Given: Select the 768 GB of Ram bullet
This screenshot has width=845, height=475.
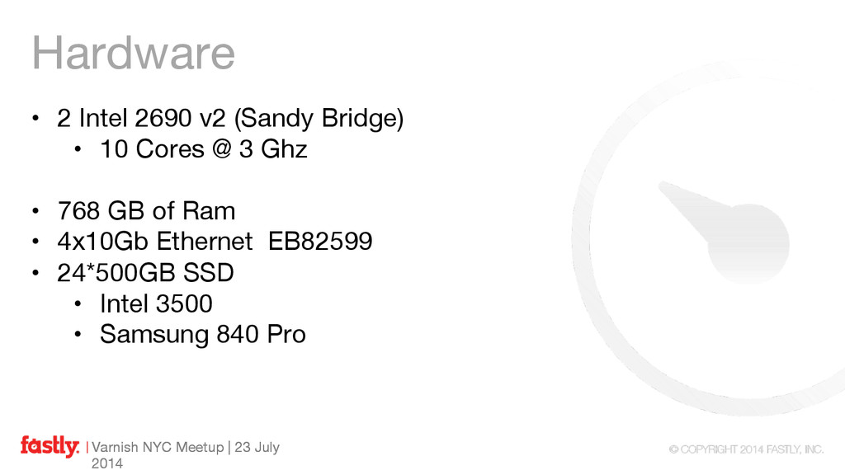Looking at the screenshot, I should tap(146, 210).
